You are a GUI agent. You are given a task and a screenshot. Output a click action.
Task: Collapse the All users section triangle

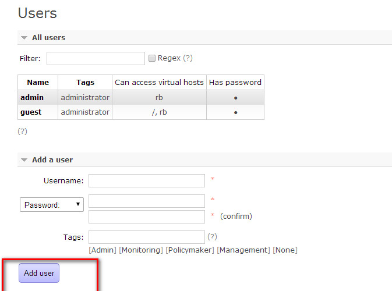tap(24, 38)
